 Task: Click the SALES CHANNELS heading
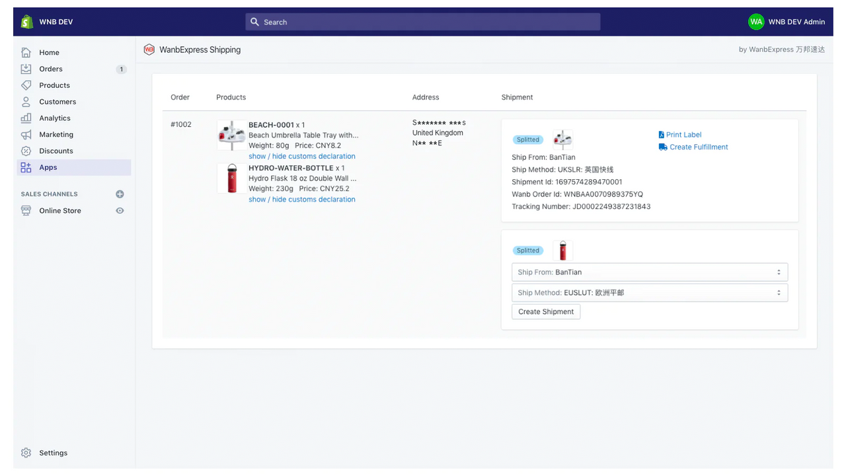click(x=50, y=194)
